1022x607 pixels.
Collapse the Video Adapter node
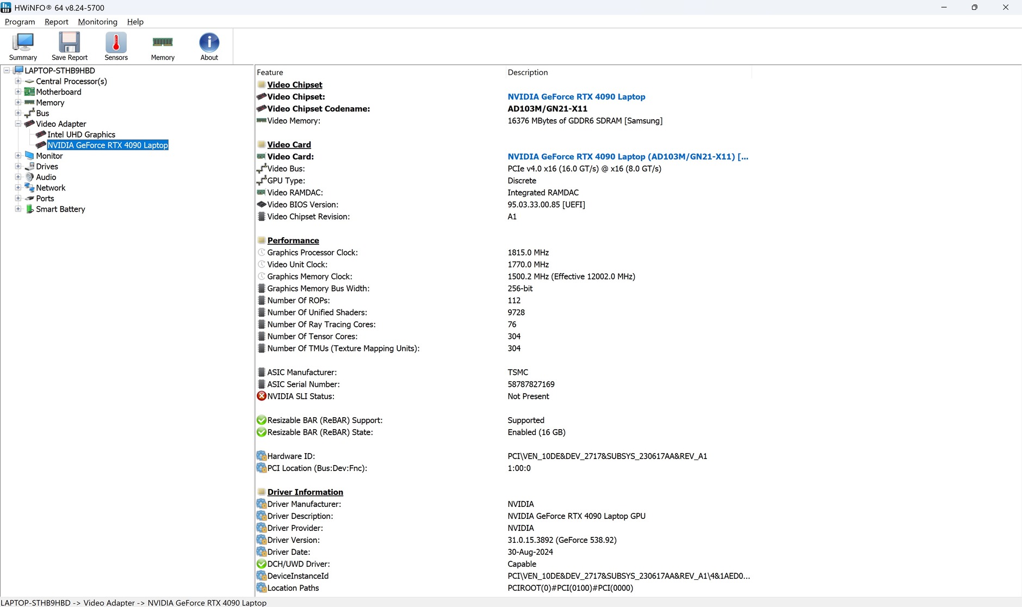[x=18, y=124]
